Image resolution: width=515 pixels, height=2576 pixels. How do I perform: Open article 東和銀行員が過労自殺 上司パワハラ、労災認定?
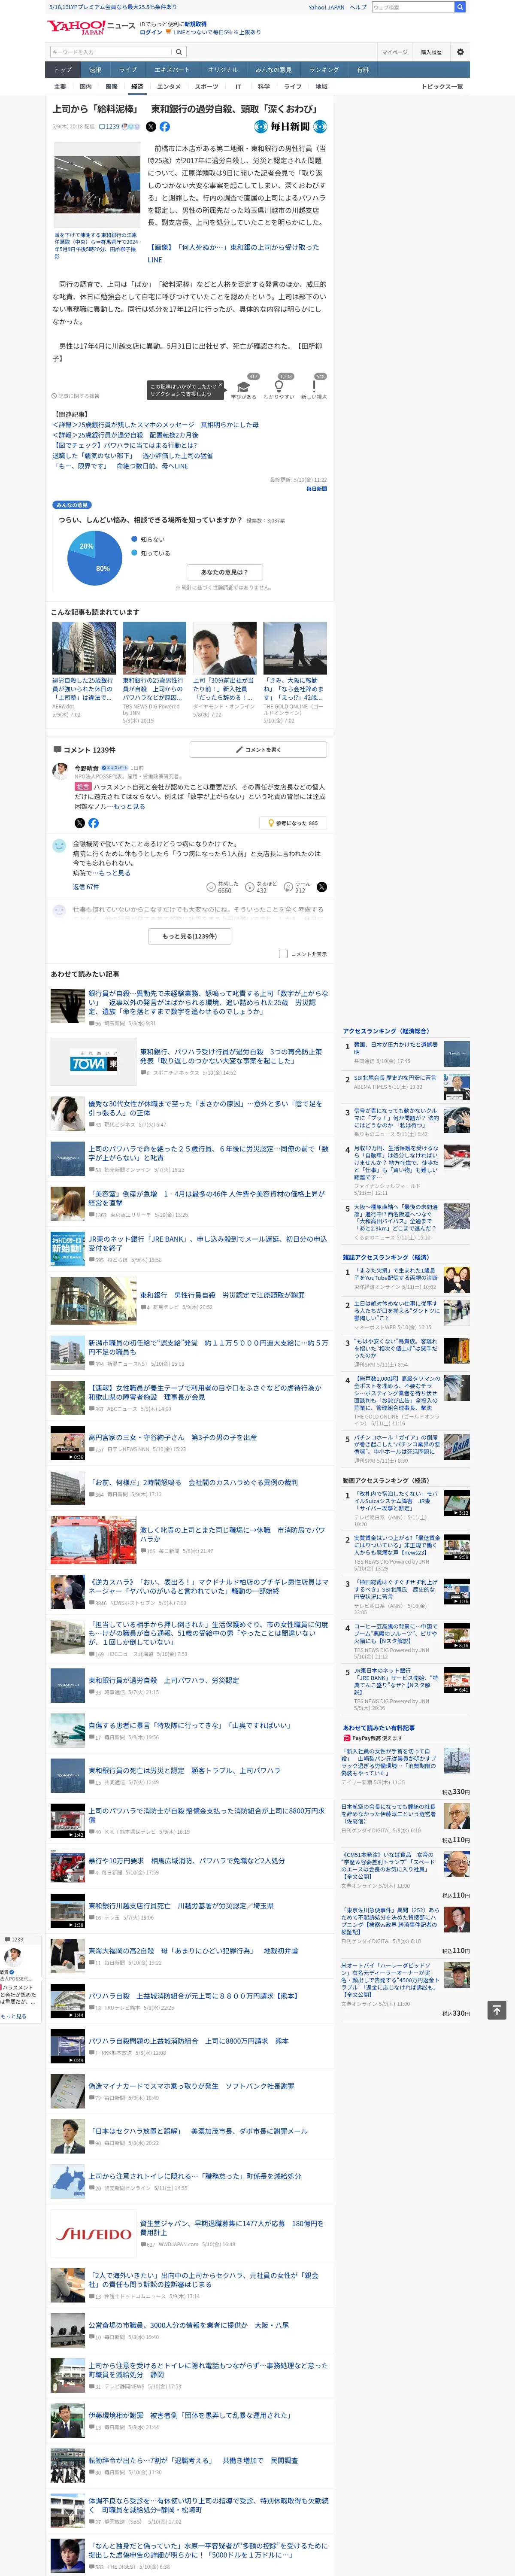163,1680
